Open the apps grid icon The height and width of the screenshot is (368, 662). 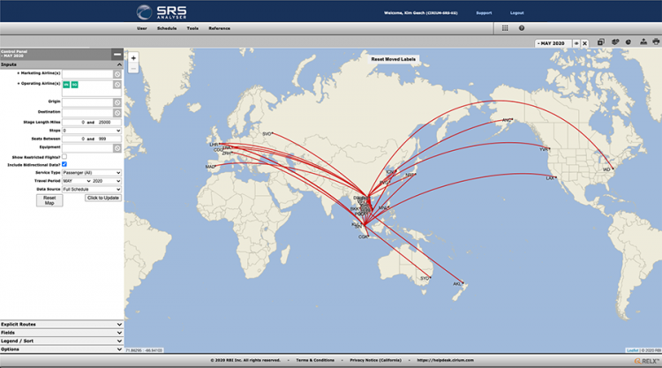tap(505, 28)
